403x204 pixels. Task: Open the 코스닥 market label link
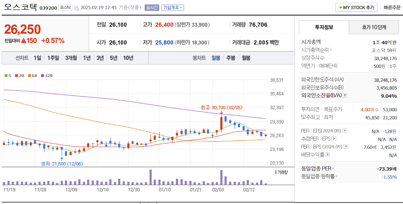65,8
